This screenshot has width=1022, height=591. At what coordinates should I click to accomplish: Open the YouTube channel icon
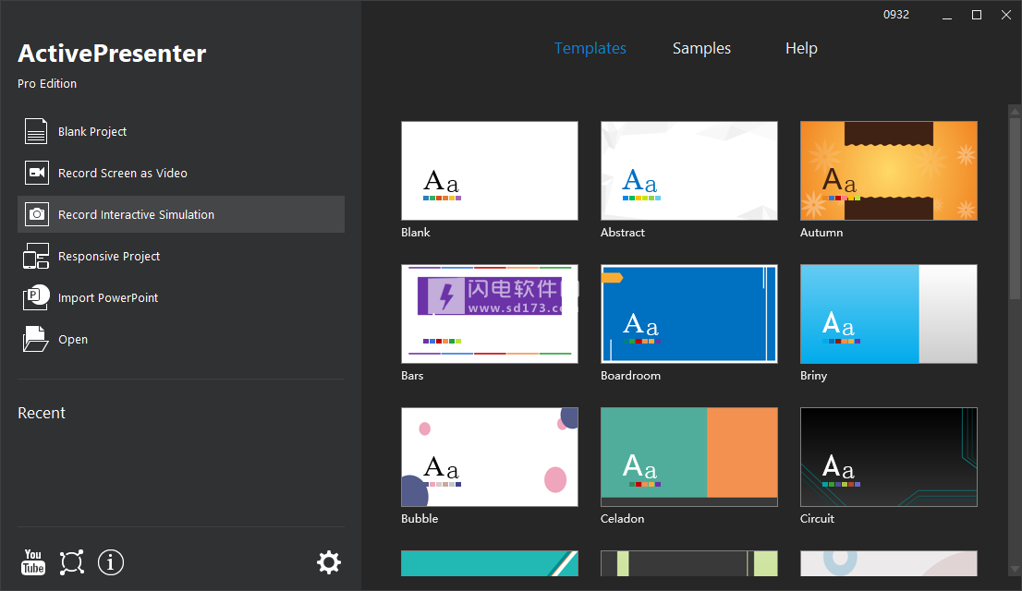tap(33, 562)
